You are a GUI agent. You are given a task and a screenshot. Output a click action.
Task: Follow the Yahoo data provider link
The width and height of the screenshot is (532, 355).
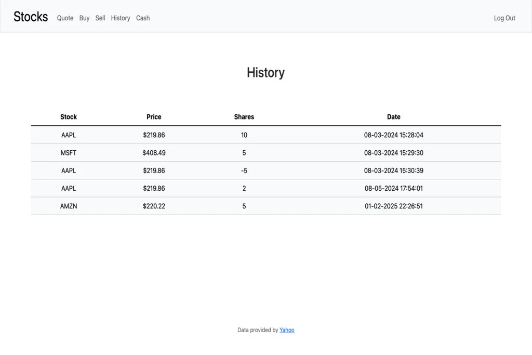[x=287, y=330]
